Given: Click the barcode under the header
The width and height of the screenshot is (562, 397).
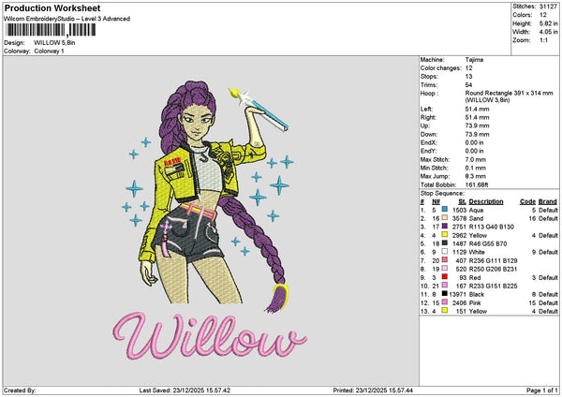Looking at the screenshot, I should coord(51,30).
